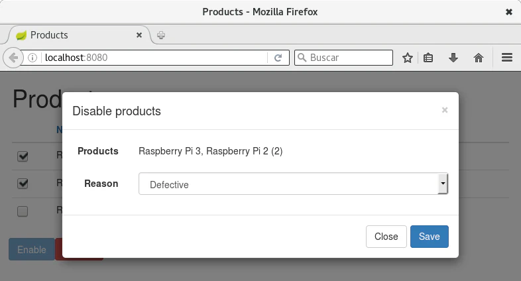Select the Products browser tab
This screenshot has height=281, width=521.
[x=73, y=35]
